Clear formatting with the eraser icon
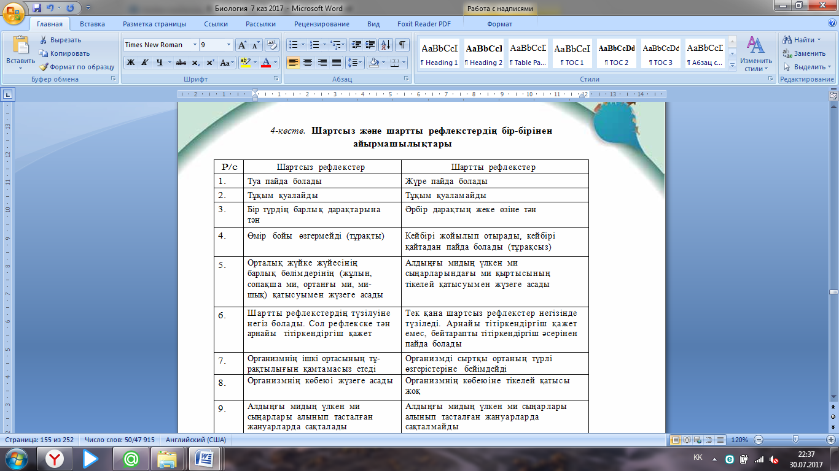 (272, 45)
